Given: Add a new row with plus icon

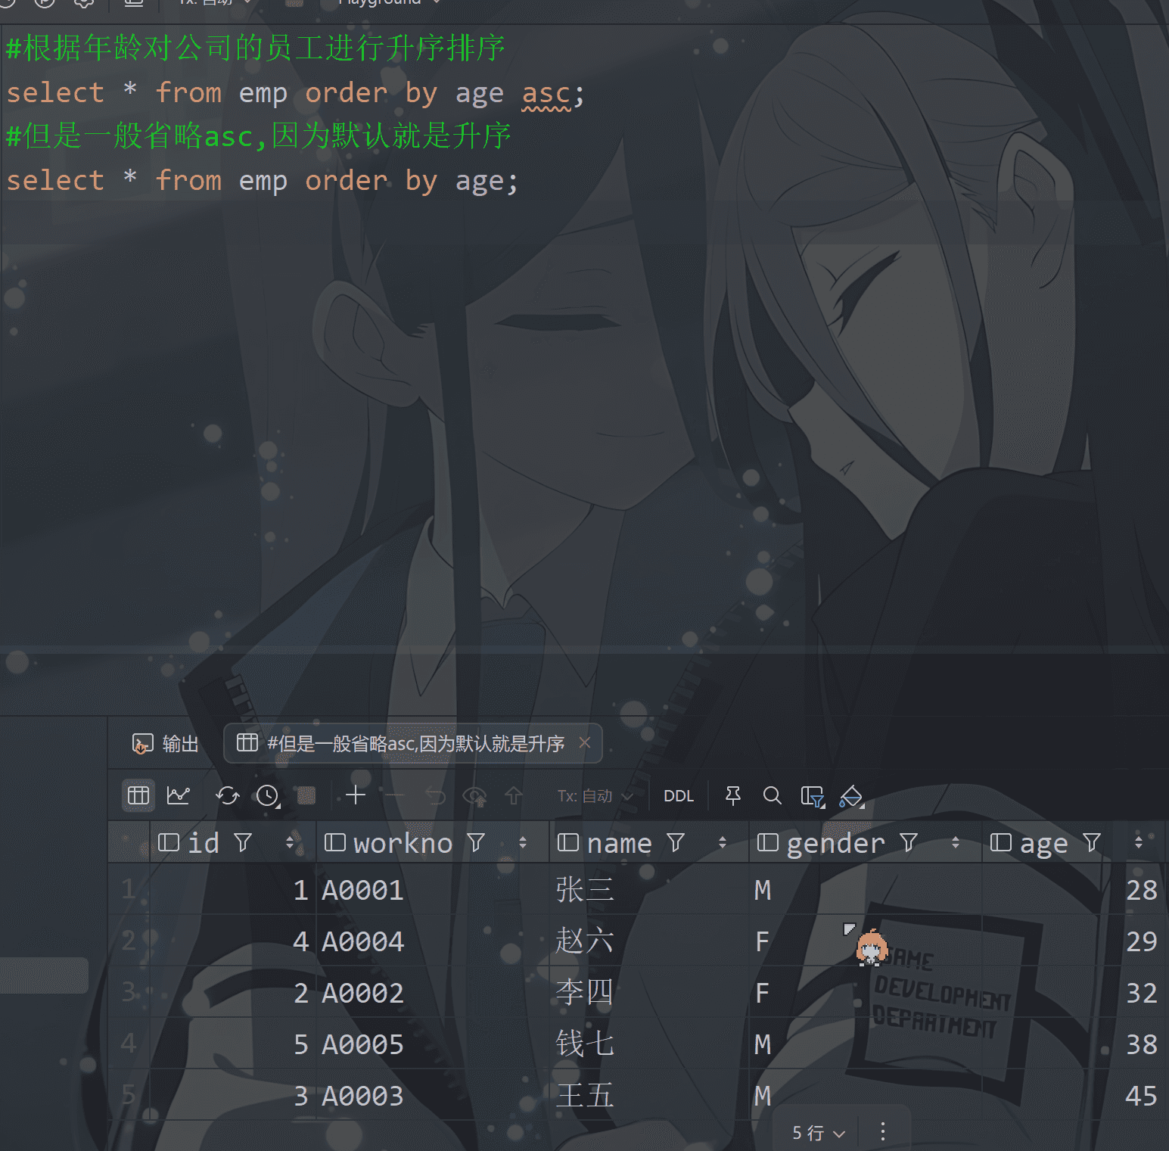Looking at the screenshot, I should pyautogui.click(x=356, y=795).
